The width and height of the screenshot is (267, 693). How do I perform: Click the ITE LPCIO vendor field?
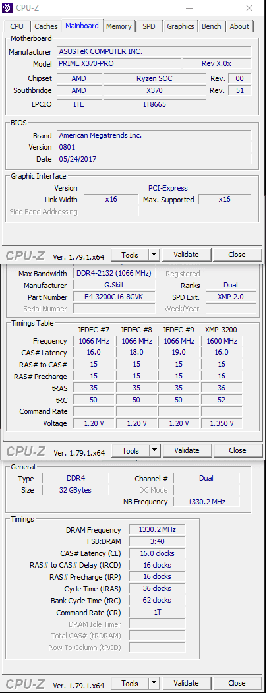(78, 104)
